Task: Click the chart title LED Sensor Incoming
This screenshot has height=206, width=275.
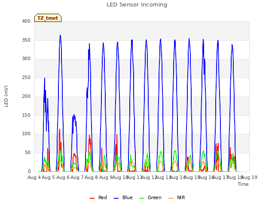Action: click(137, 5)
